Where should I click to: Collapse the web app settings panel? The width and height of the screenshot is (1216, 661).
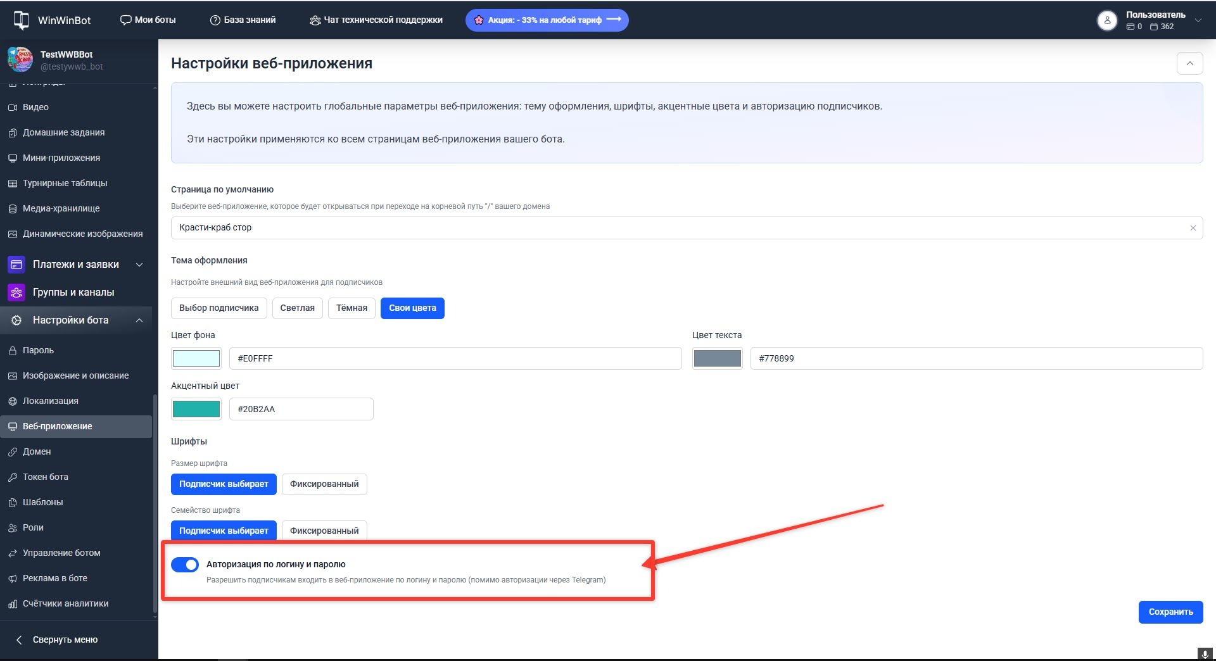(1189, 63)
